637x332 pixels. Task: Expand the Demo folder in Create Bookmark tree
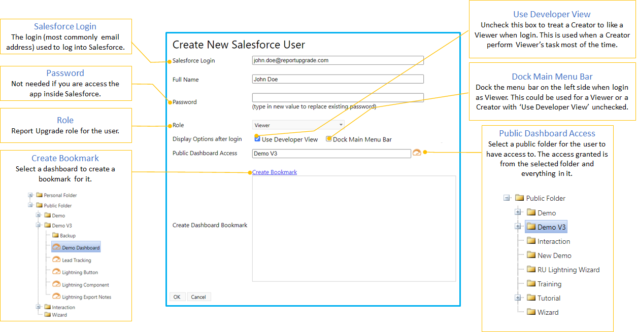(39, 215)
